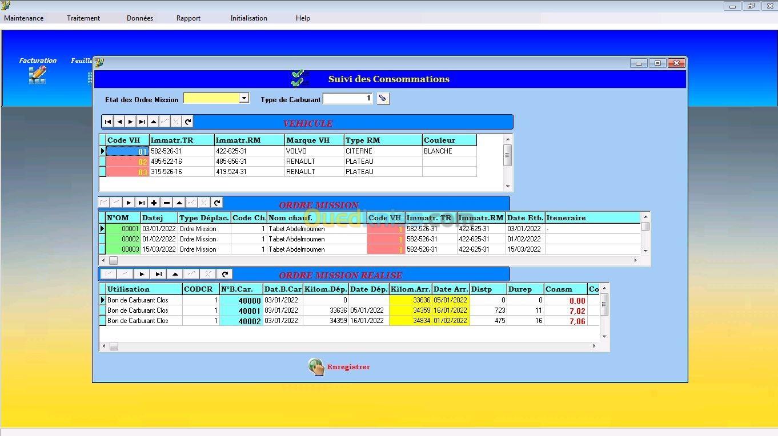Click the search icon beside Type de Carburant
Viewport: 778px width, 436px height.
tap(383, 99)
